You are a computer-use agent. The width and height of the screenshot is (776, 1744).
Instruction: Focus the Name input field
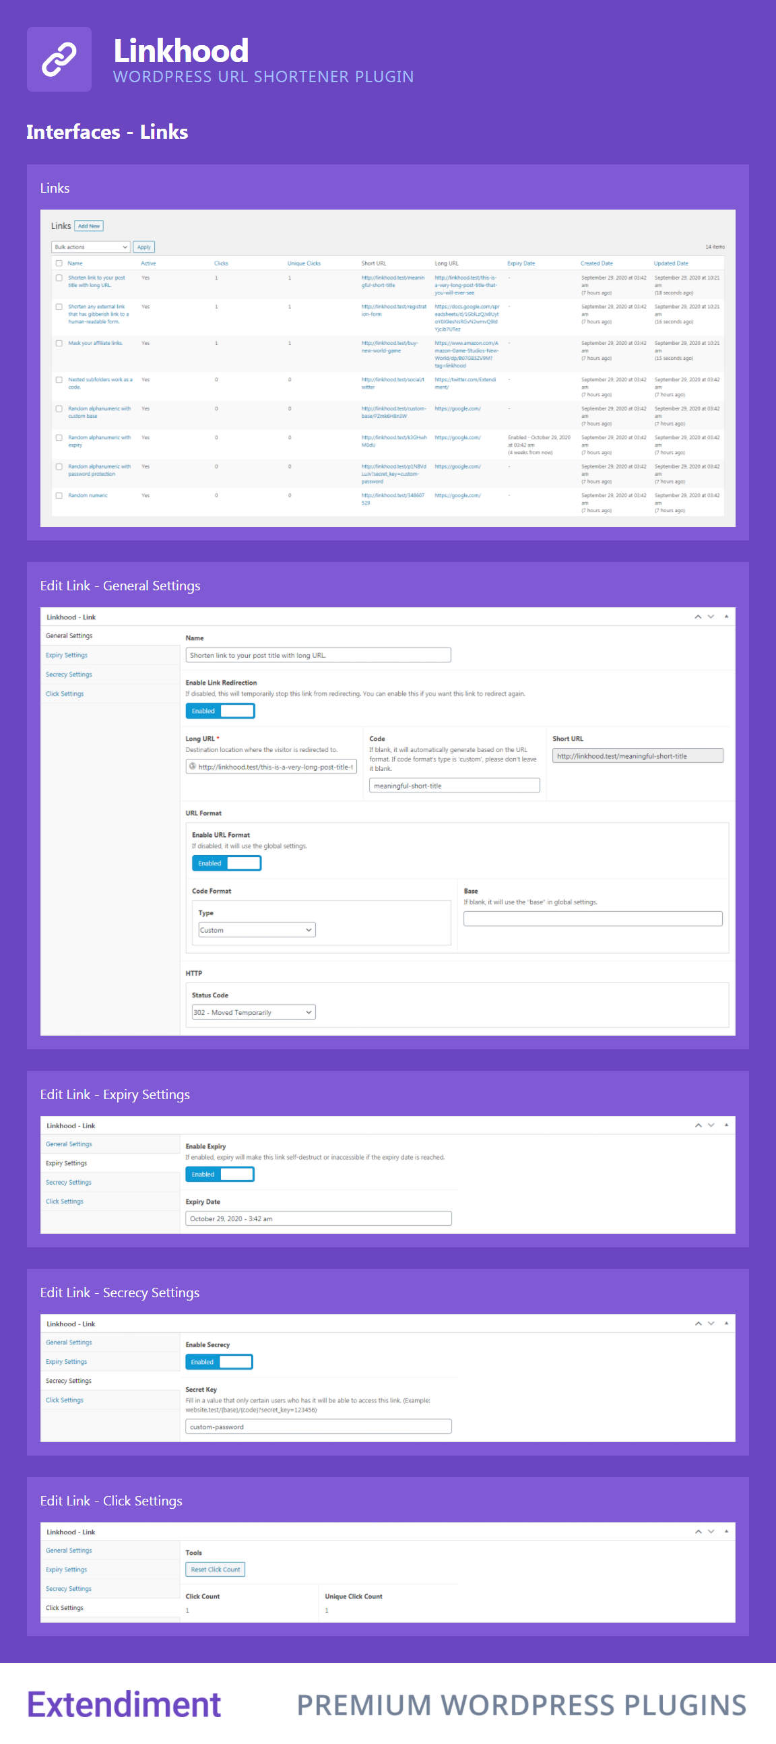[x=318, y=655]
